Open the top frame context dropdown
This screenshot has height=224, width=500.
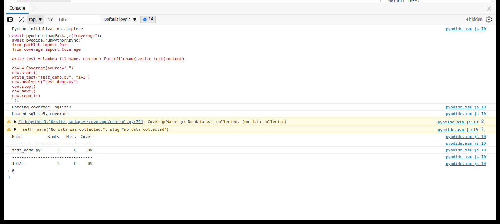[35, 19]
